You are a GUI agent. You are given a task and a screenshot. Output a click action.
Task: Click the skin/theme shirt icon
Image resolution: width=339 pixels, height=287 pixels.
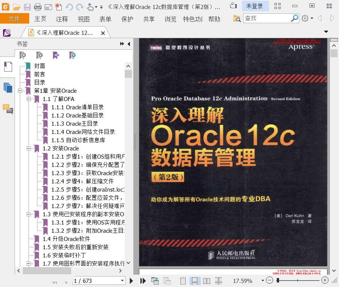tap(233, 6)
